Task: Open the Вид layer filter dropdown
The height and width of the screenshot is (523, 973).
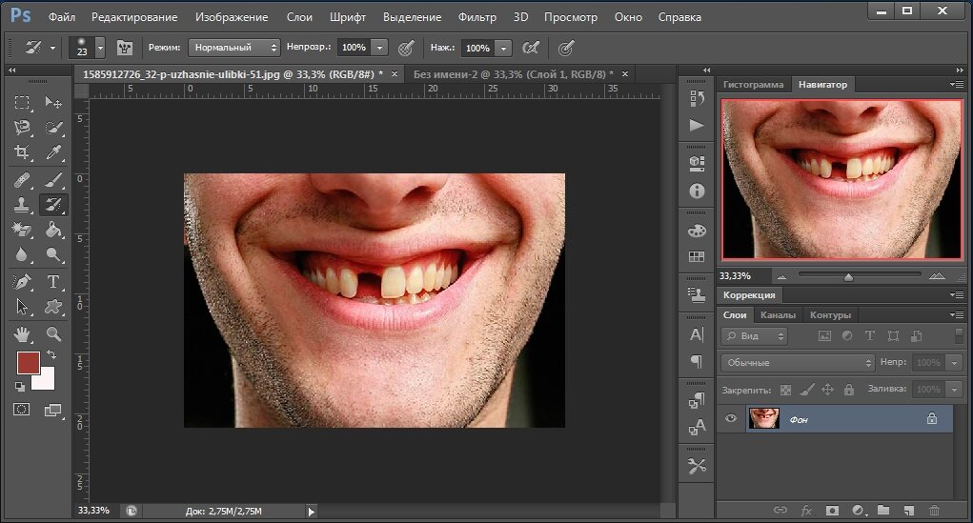Action: coord(754,336)
